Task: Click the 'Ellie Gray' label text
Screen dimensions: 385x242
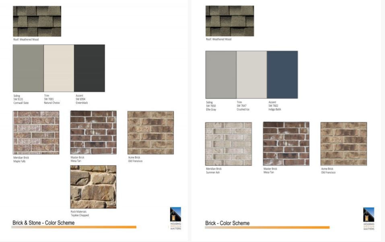Action: 211,109
